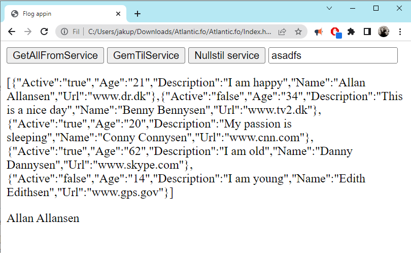Select the Flog appin tab
Viewport: 411px width, 253px height.
[x=65, y=14]
